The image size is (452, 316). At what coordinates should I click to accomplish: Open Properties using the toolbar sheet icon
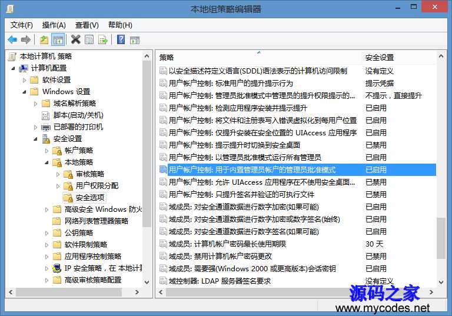89,40
